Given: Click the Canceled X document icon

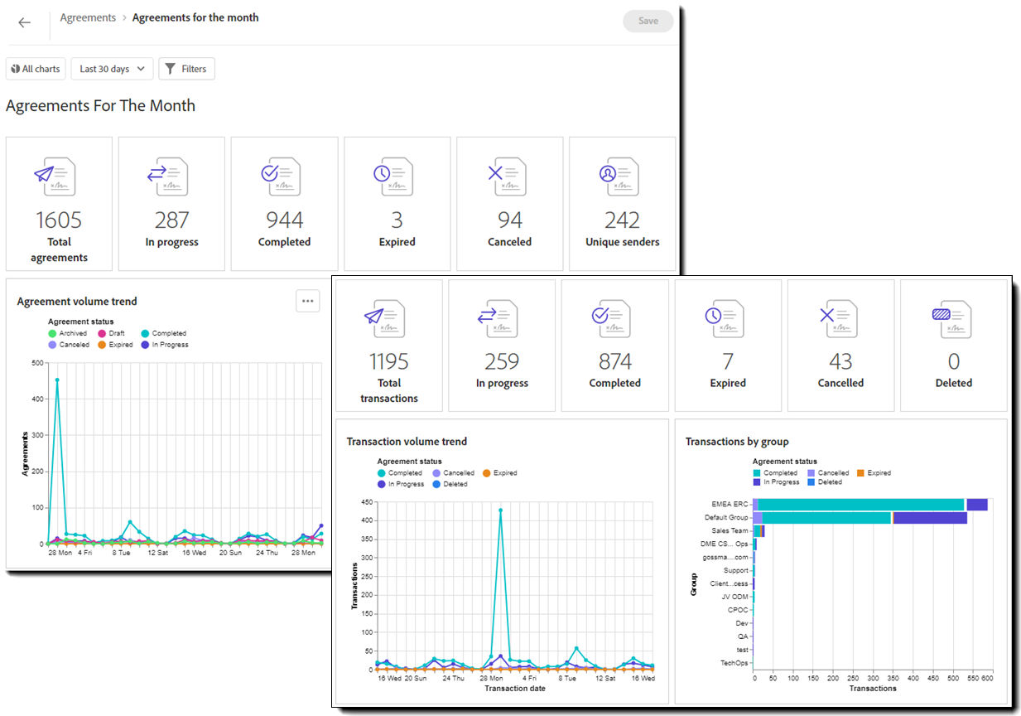Looking at the screenshot, I should pyautogui.click(x=507, y=176).
